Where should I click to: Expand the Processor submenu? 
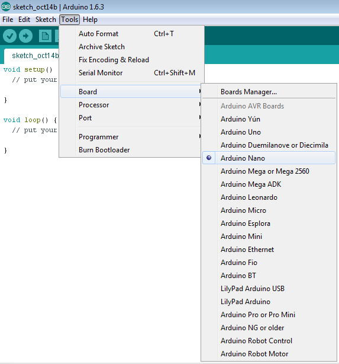tap(131, 105)
